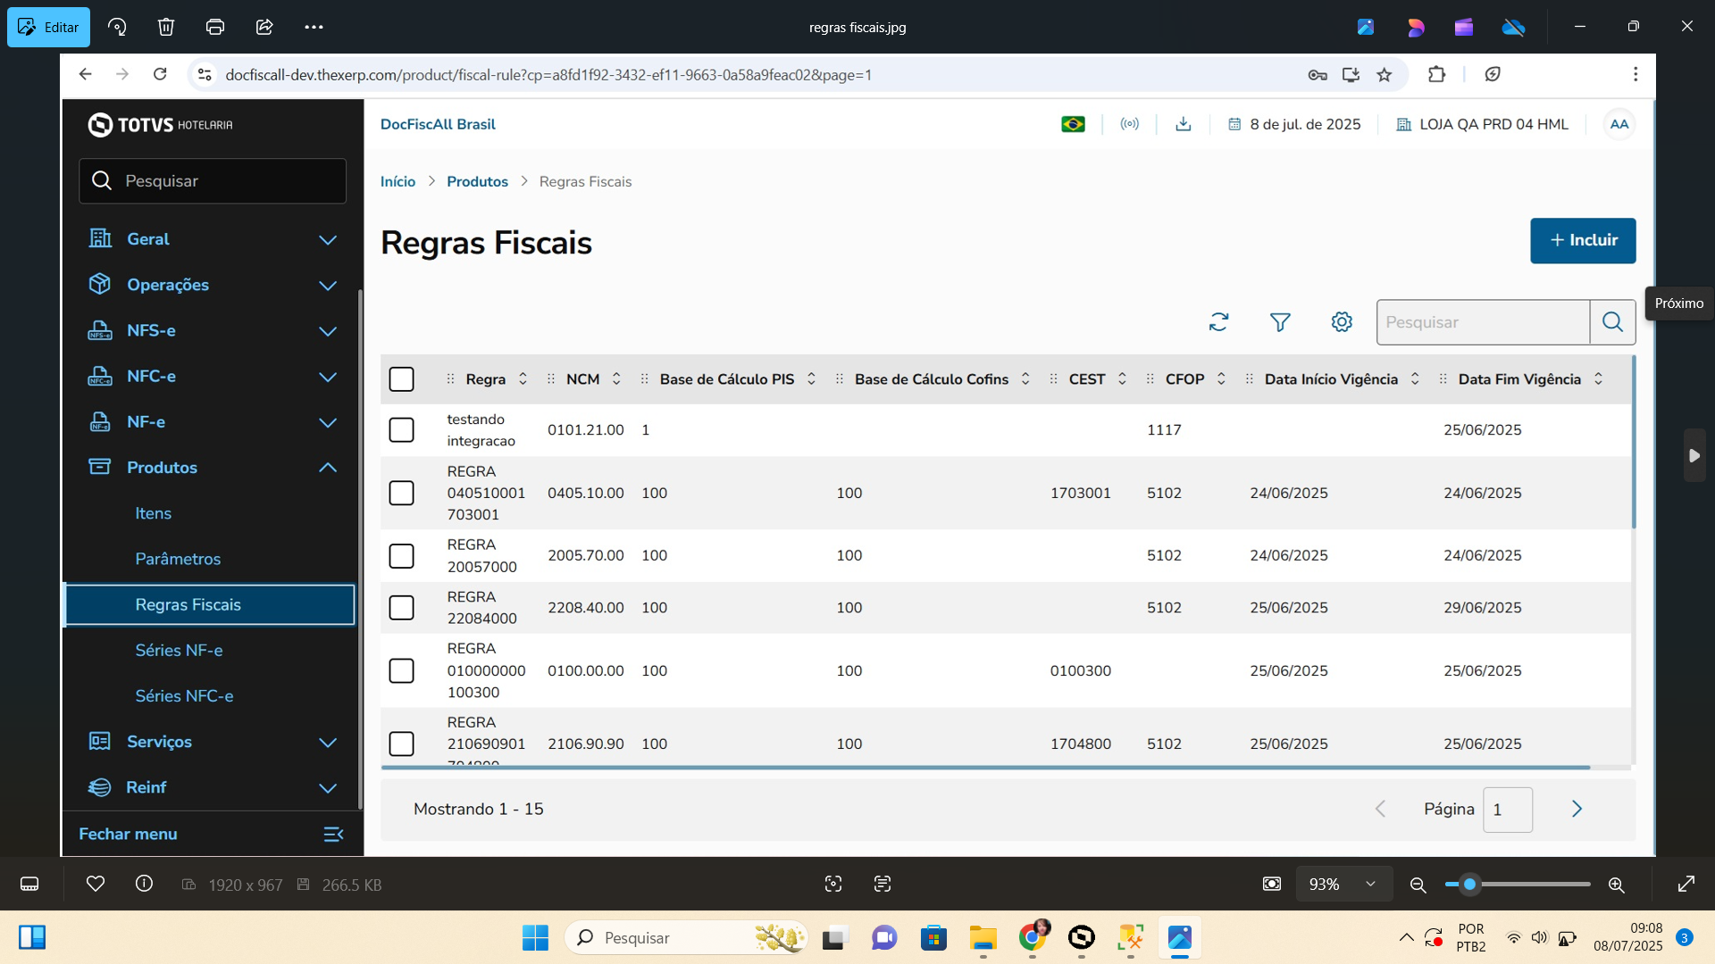Image resolution: width=1715 pixels, height=964 pixels.
Task: Check the select-all checkbox in table header
Action: tap(402, 379)
